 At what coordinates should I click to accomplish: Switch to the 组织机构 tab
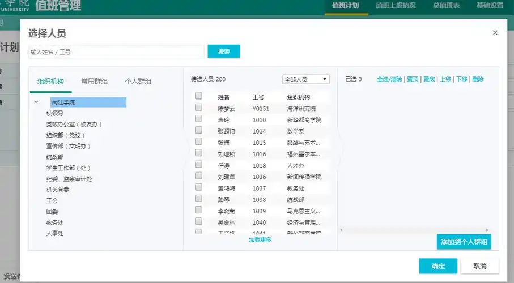click(50, 82)
